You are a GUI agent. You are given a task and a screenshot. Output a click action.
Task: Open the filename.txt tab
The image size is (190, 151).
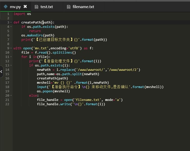[x=83, y=7]
